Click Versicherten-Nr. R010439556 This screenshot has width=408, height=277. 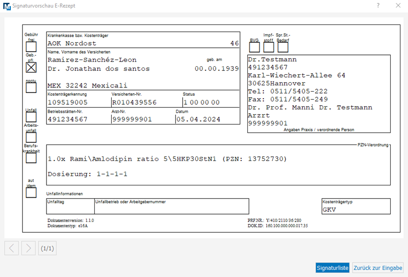pos(135,102)
